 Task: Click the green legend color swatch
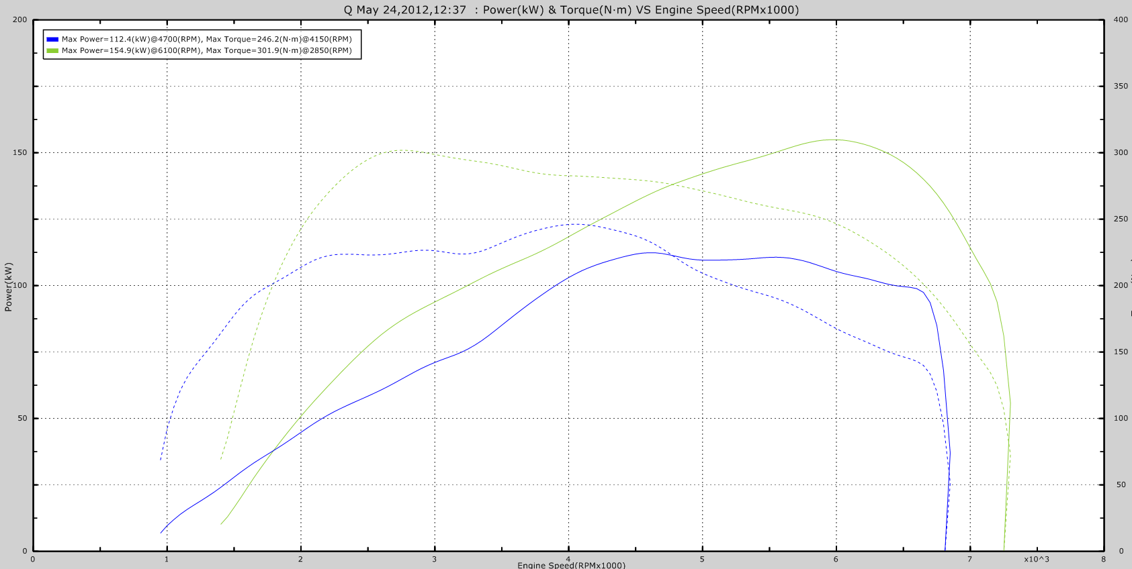[x=52, y=50]
